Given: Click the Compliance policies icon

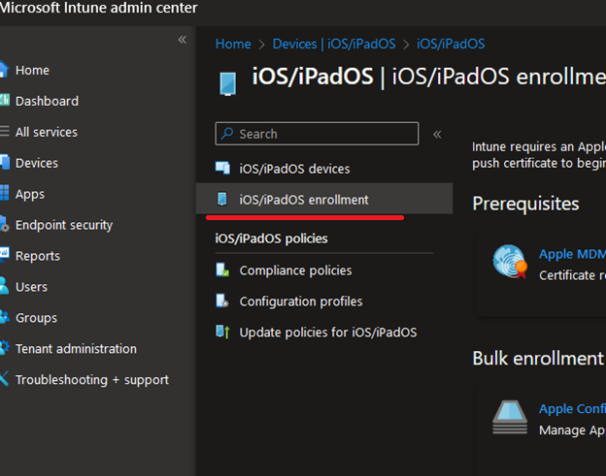Looking at the screenshot, I should tap(222, 270).
